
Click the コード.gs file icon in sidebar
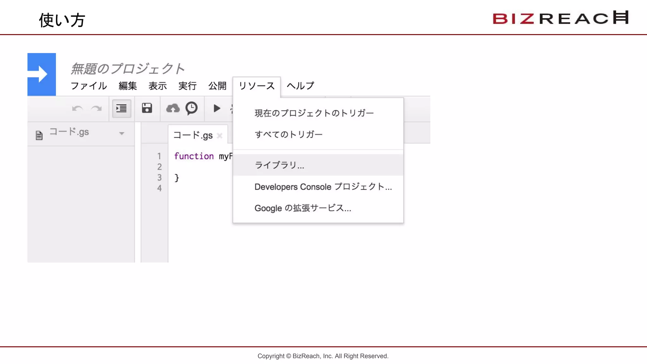click(39, 135)
